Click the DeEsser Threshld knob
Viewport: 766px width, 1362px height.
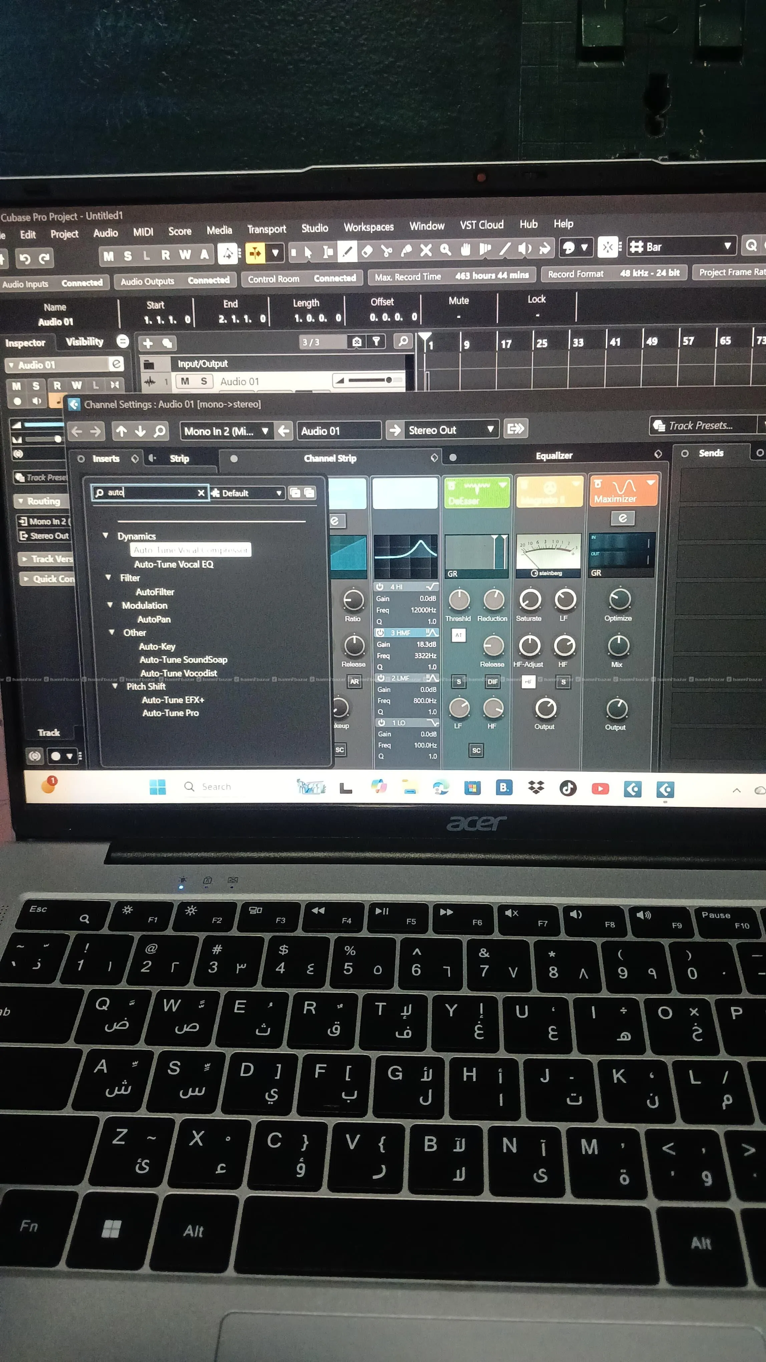(x=459, y=599)
